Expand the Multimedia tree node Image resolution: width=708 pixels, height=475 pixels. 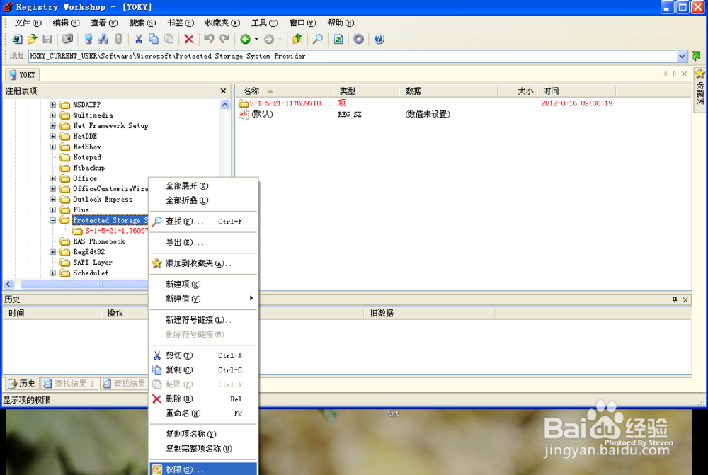(x=53, y=115)
